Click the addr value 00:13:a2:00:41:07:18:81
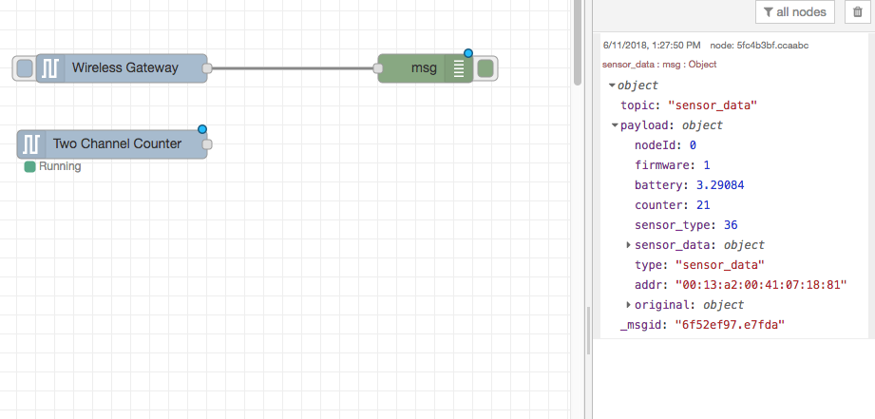 tap(761, 285)
